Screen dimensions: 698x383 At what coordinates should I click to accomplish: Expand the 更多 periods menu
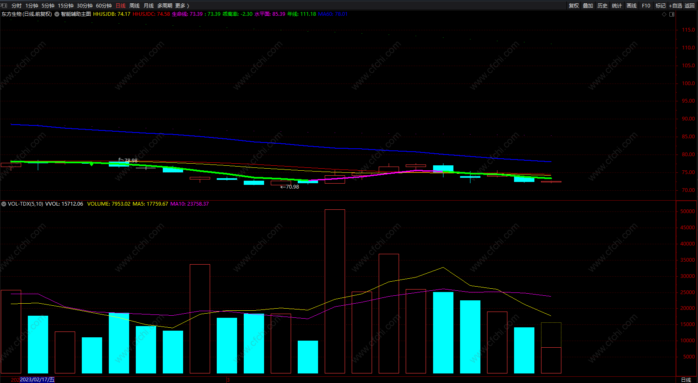pyautogui.click(x=182, y=6)
